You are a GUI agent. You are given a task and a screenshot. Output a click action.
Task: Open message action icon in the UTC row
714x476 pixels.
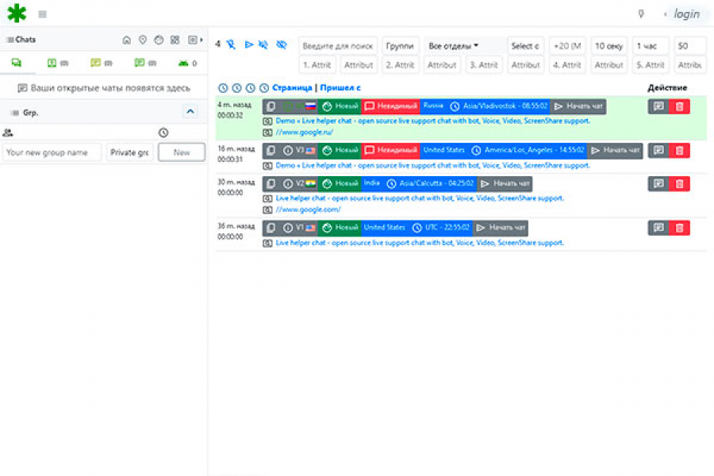coord(658,228)
